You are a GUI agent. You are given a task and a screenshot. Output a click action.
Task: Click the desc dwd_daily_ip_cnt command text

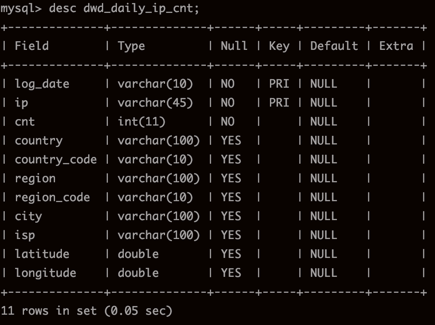(x=124, y=9)
